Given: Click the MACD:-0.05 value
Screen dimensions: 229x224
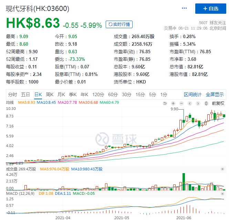Looking at the screenshot, I should pyautogui.click(x=84, y=193).
